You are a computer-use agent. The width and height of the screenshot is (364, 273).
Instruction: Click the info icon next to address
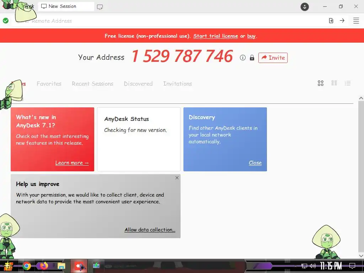pos(242,58)
